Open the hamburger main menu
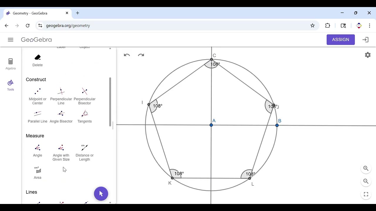Screen dimensions: 376x211 (x=11, y=40)
